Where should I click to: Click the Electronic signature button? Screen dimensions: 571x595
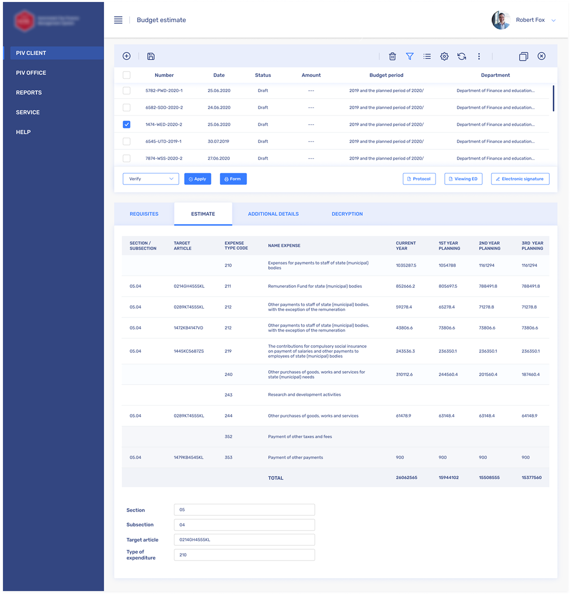click(520, 179)
